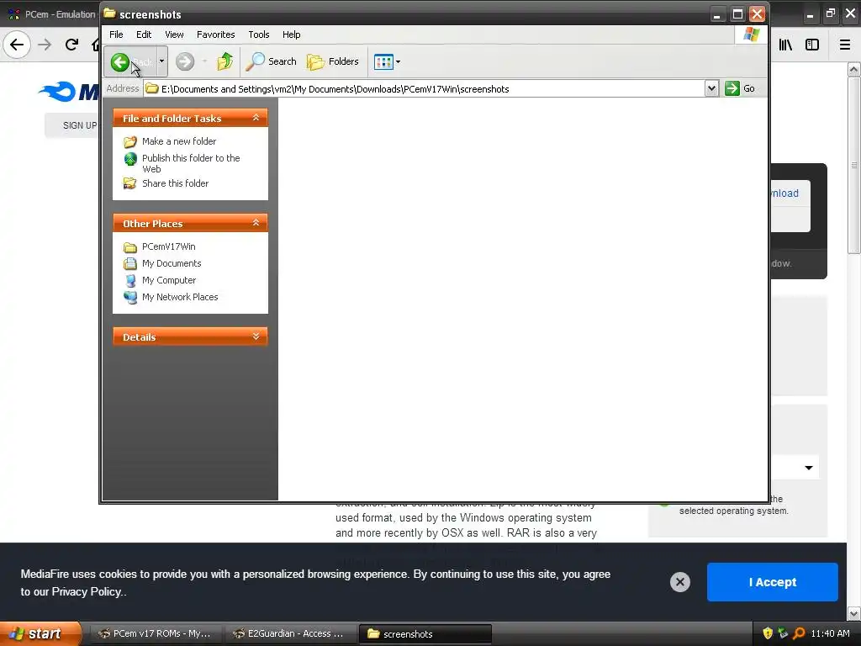Click the orange magnifier tray icon
The width and height of the screenshot is (861, 646).
coord(799,633)
